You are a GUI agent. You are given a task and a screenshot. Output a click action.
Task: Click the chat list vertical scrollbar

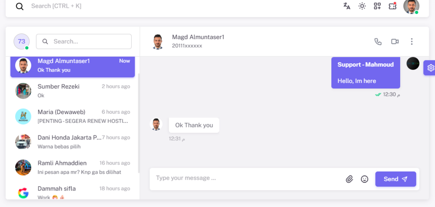tap(139, 123)
